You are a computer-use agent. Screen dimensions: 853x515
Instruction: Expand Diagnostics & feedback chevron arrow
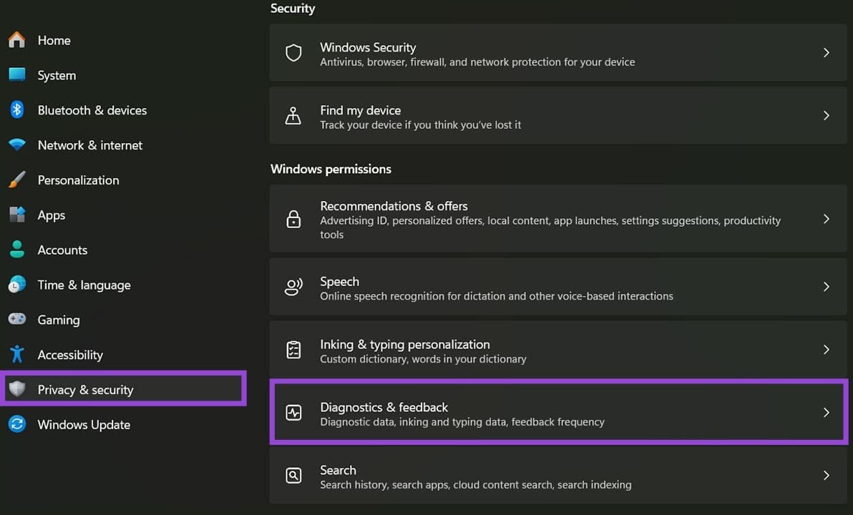(826, 413)
